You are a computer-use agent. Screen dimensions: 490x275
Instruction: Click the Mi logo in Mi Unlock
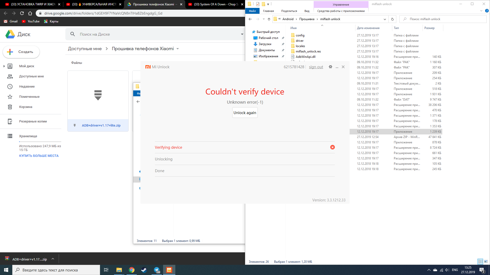[x=148, y=67]
